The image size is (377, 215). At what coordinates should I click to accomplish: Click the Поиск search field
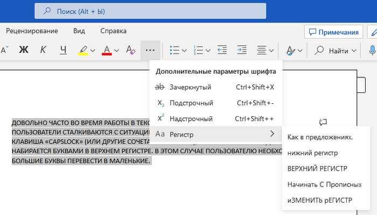coord(150,11)
